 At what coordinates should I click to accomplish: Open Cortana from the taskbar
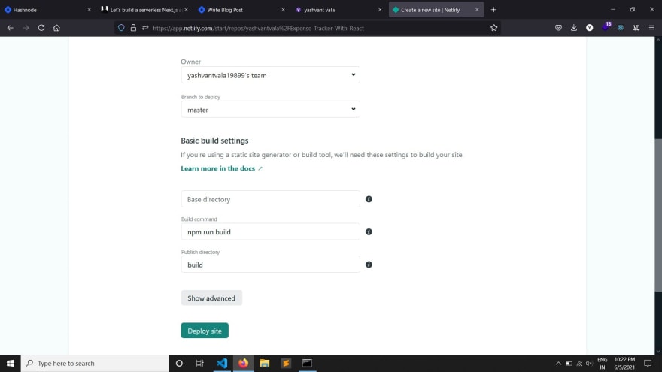[x=179, y=363]
